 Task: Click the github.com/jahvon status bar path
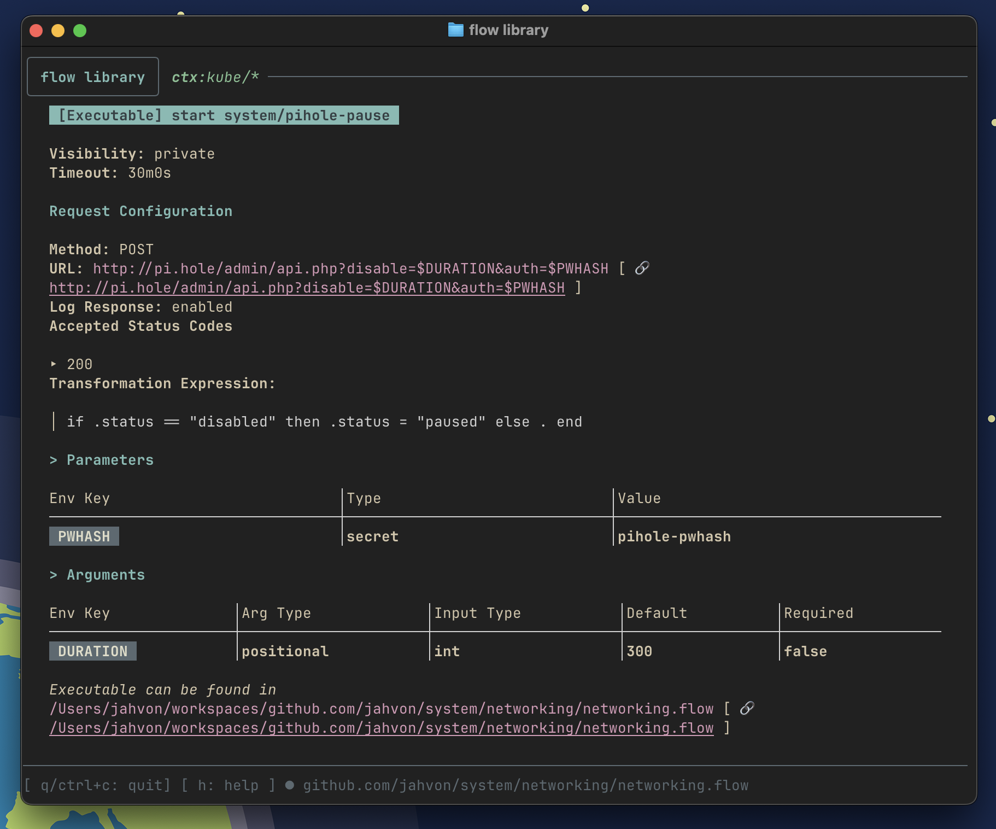526,785
